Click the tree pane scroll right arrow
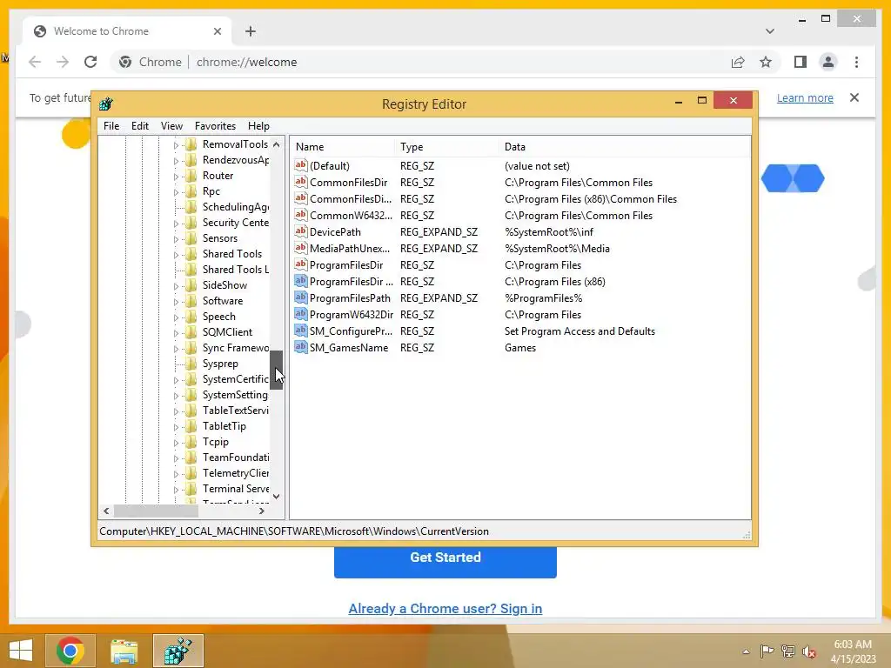The image size is (891, 668). (261, 511)
